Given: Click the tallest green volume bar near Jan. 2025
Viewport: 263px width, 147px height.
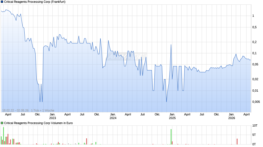Looking at the screenshot, I should 171,137.
